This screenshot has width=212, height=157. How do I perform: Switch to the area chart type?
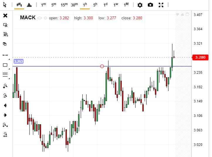[29, 5]
